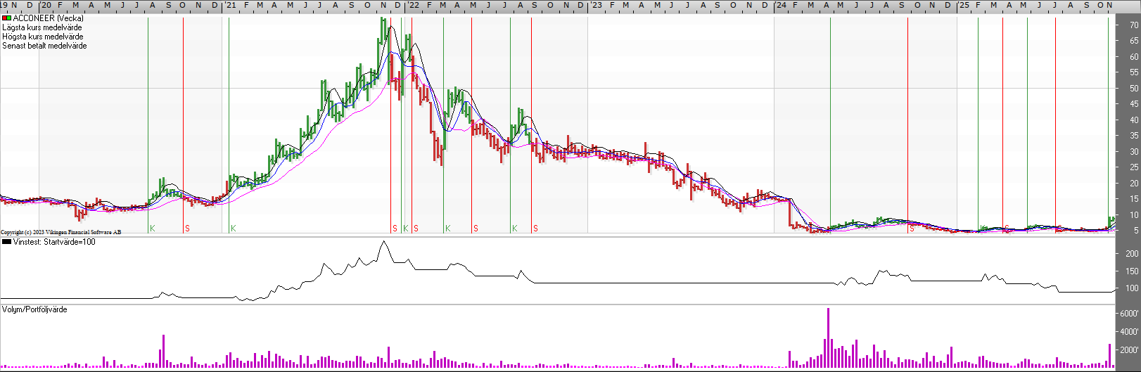Click the '21 year label on time axis
Viewport: 1141px width, 372px height.
pos(230,5)
